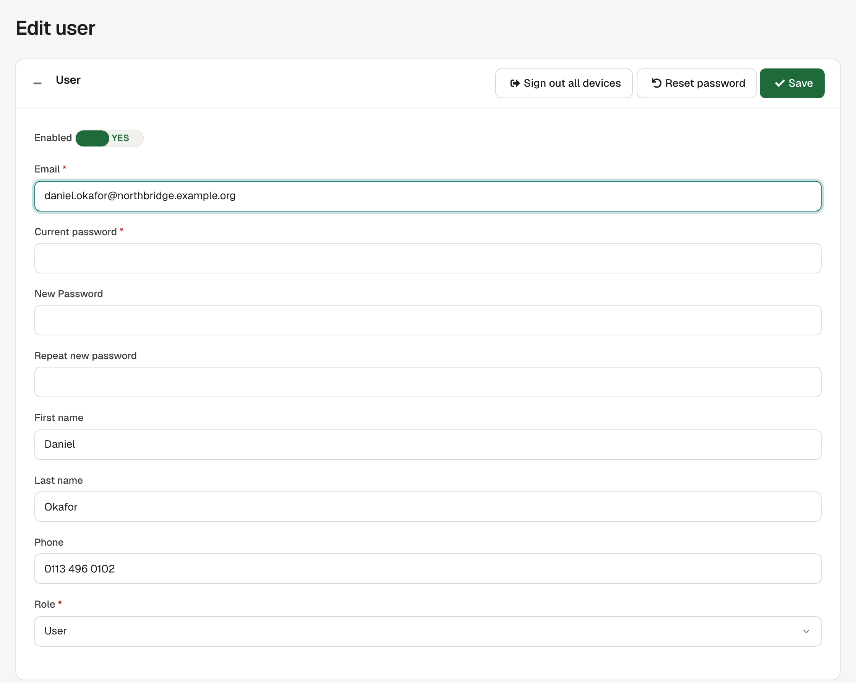856x683 pixels.
Task: Collapse the User section with minus icon
Action: pyautogui.click(x=37, y=83)
